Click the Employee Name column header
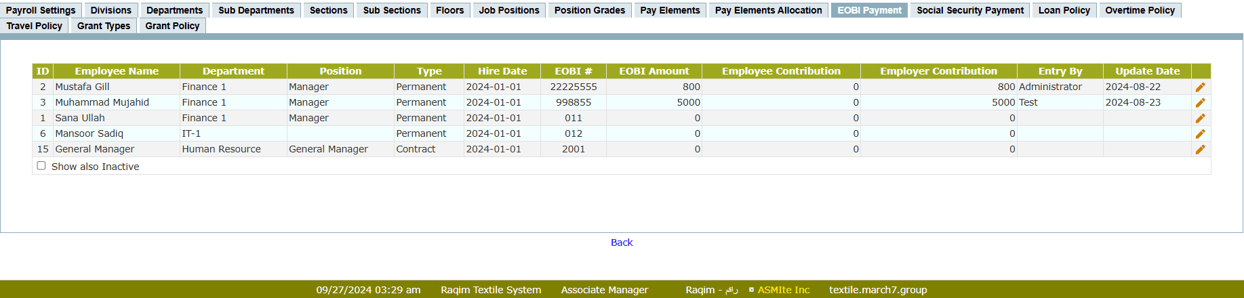The width and height of the screenshot is (1244, 298). 117,71
